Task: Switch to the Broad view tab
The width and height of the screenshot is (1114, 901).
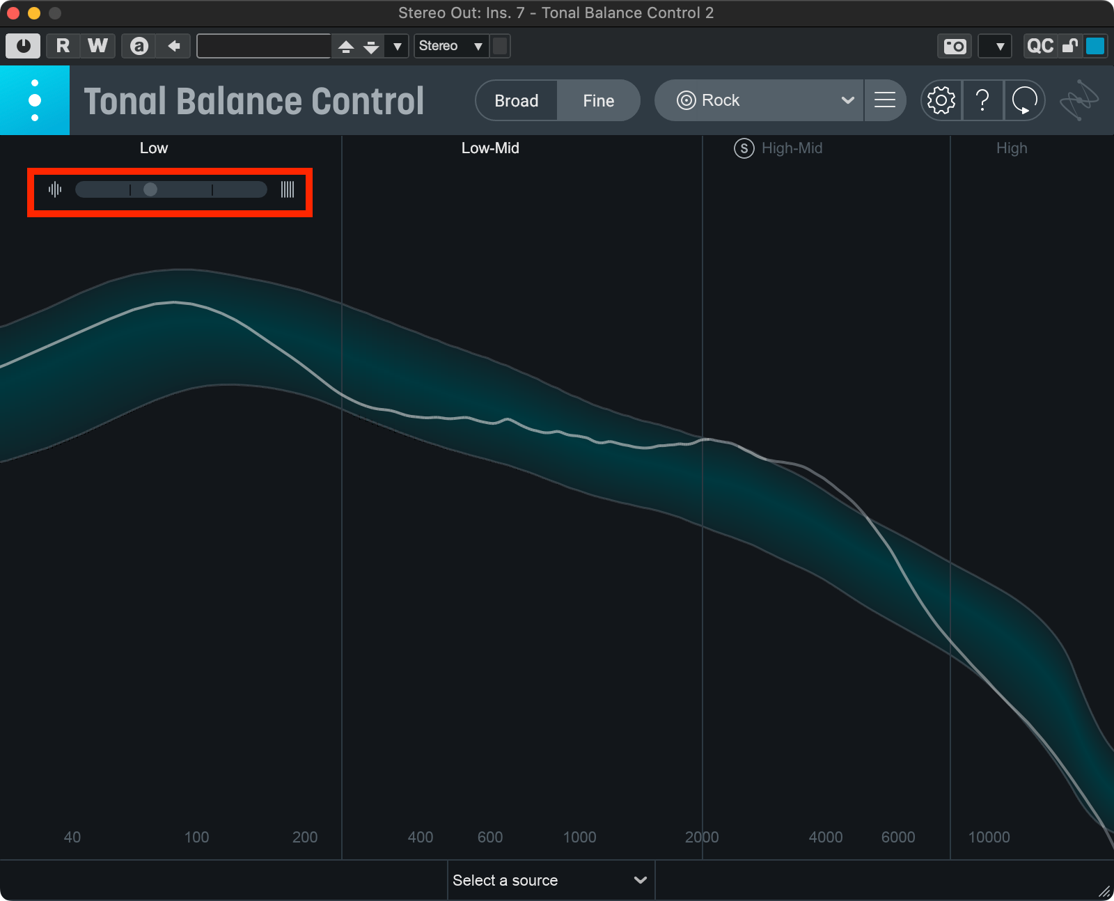Action: [x=516, y=101]
